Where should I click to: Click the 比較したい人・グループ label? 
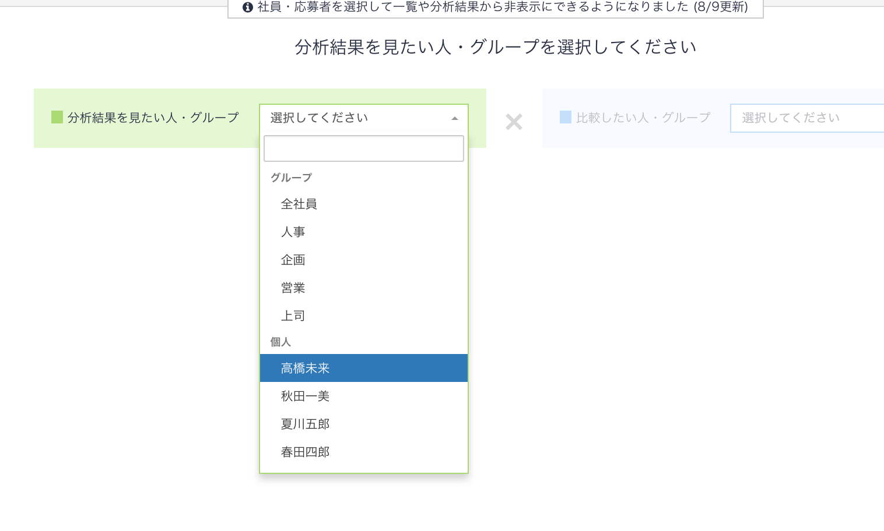[643, 118]
